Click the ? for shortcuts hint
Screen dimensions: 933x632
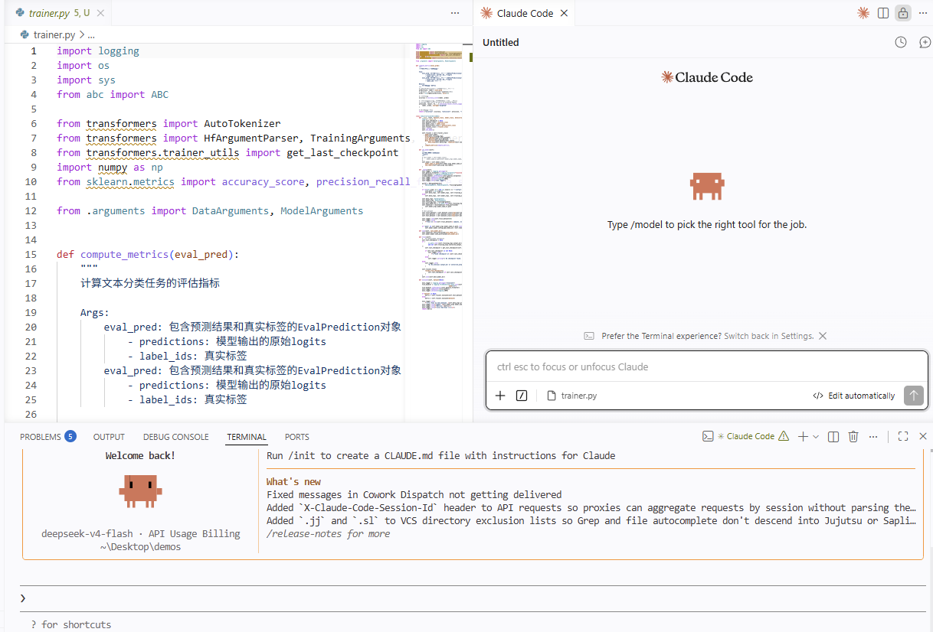coord(71,624)
